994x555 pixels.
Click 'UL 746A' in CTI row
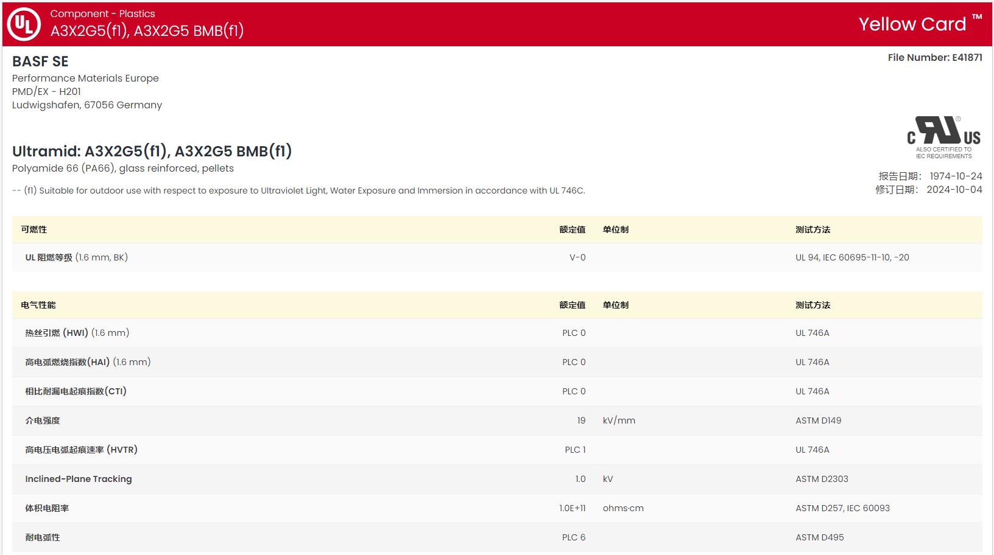pos(812,391)
